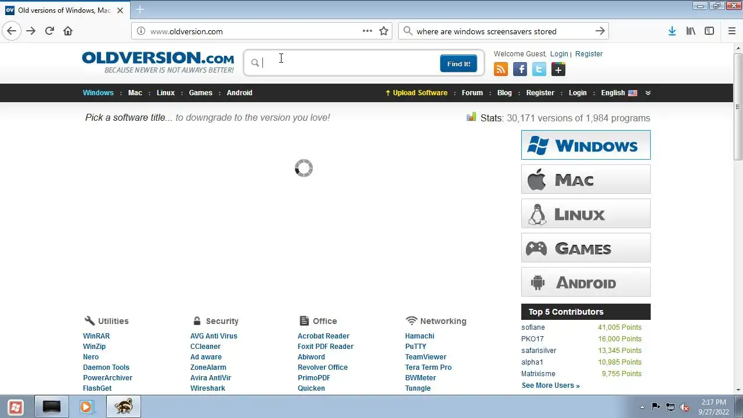Click the Find It! button

pyautogui.click(x=459, y=64)
